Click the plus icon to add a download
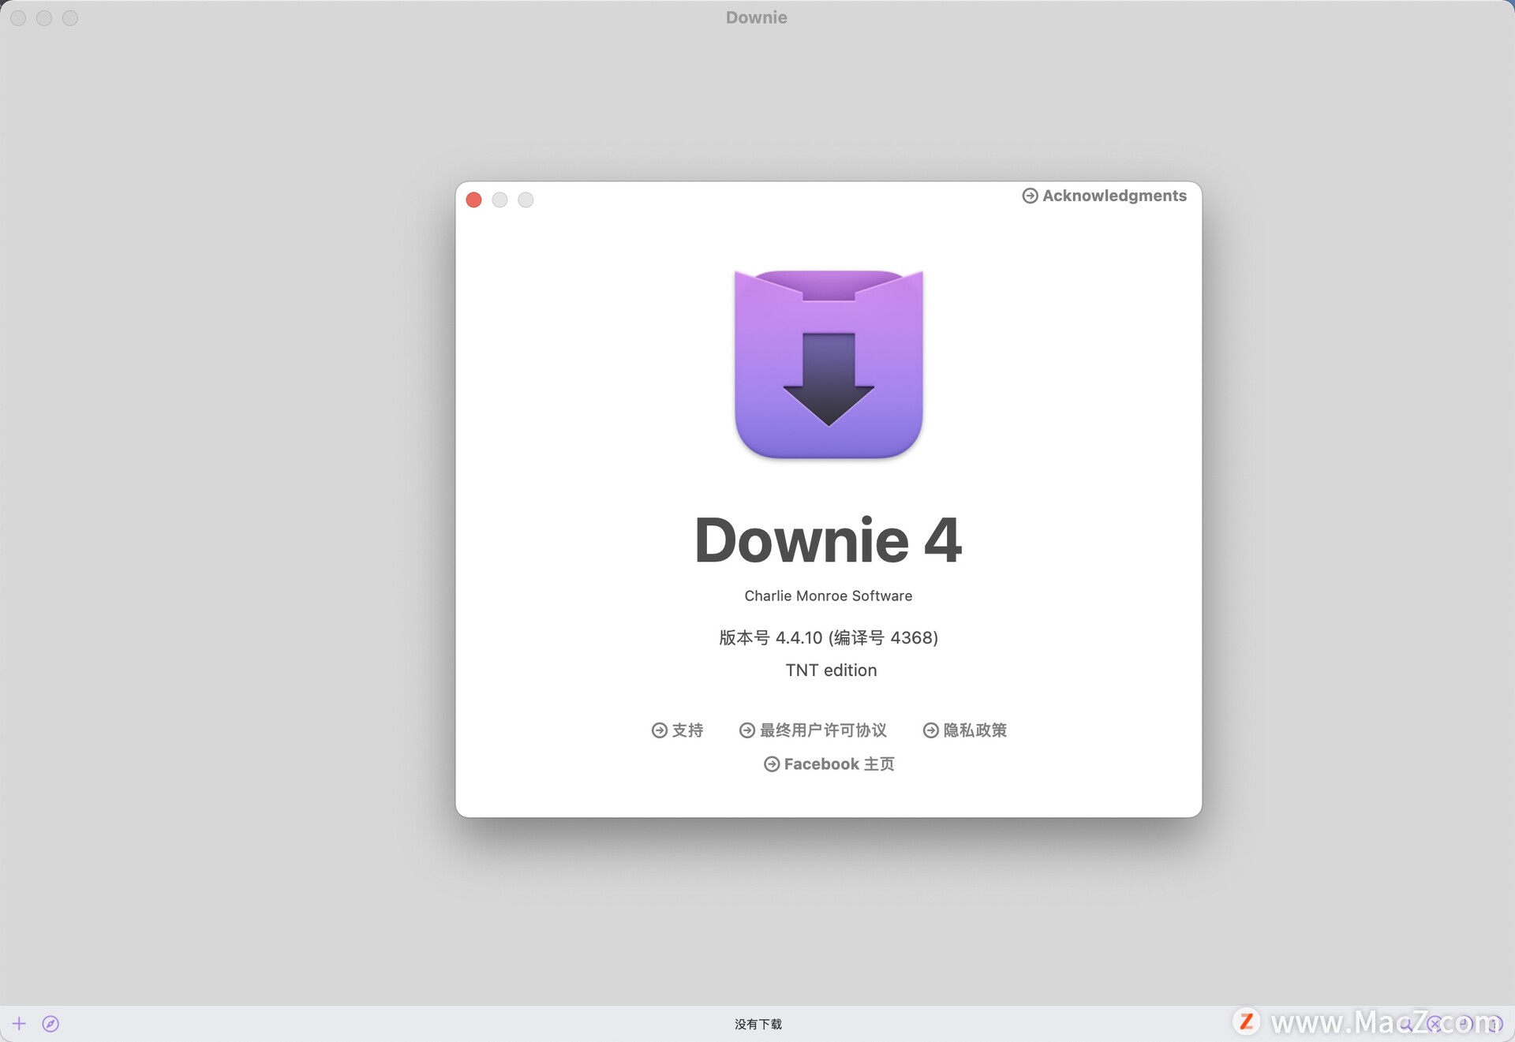The image size is (1515, 1042). (x=19, y=1024)
